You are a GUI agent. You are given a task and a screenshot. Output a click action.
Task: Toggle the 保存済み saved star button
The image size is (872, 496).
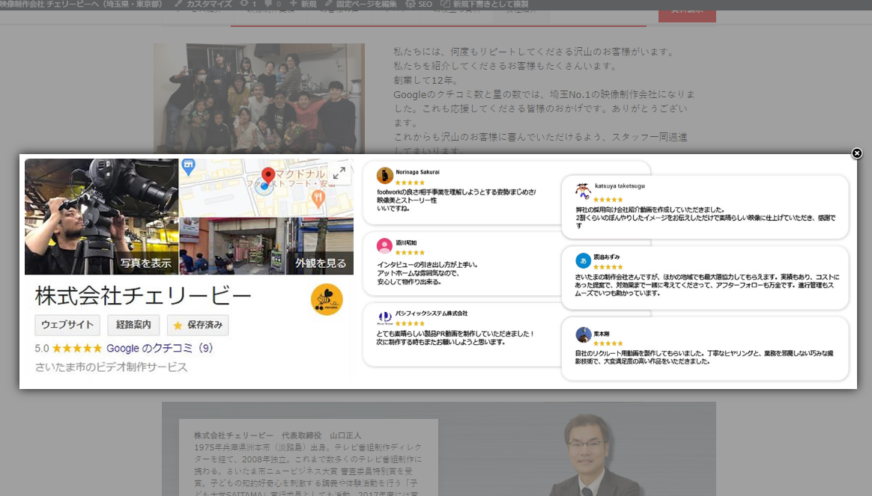click(x=198, y=325)
